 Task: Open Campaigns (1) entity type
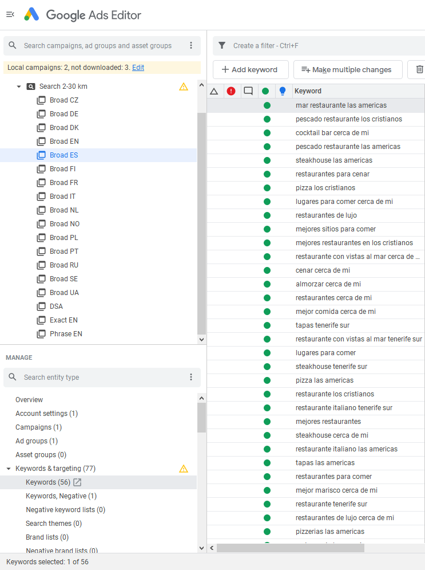click(x=38, y=427)
